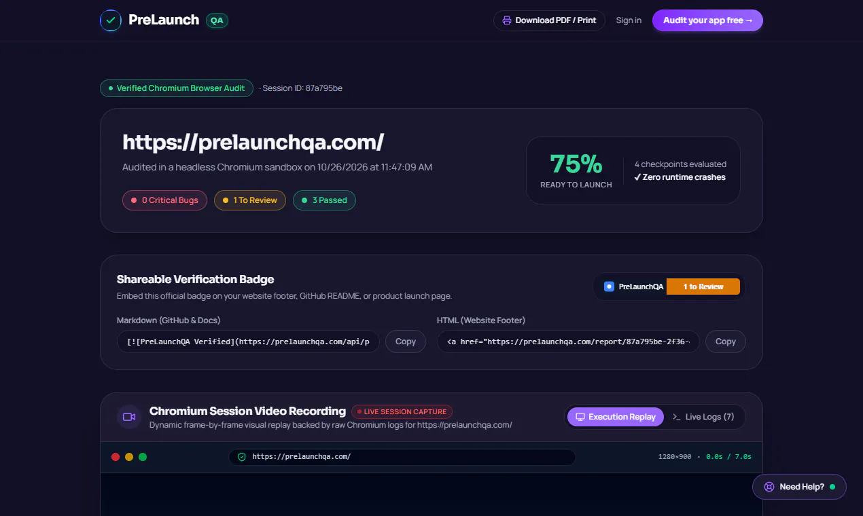
Task: Copy the HTML website footer snippet
Action: [726, 342]
